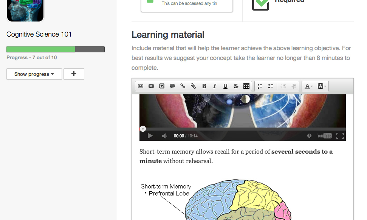Open the text background color dropdown
Viewport: 367px width, 220px height.
(322, 86)
